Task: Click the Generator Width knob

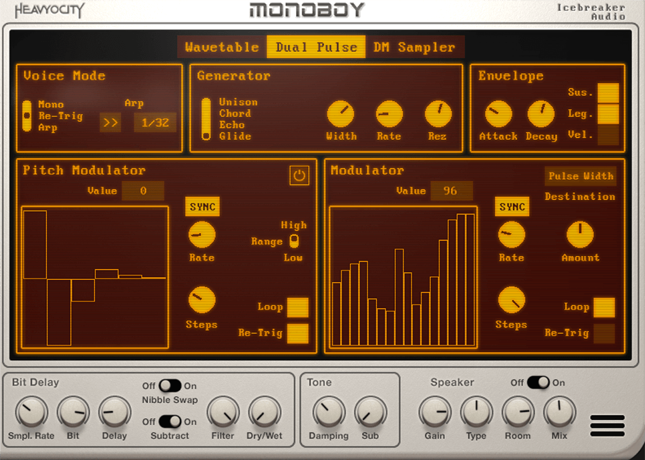Action: tap(341, 114)
